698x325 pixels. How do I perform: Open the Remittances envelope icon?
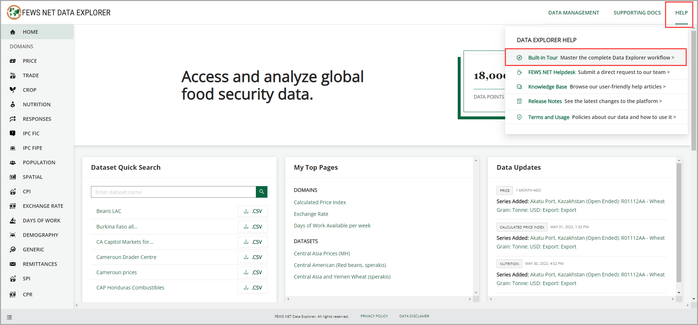pyautogui.click(x=13, y=264)
